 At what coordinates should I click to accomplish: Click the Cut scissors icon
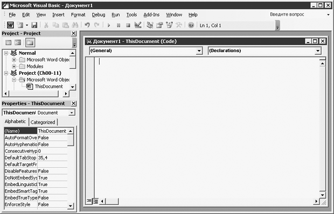[x=46, y=25]
